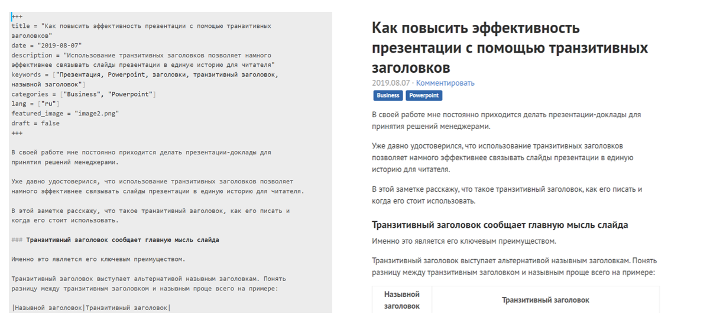710x323 pixels.
Task: Click the lang = ["ru"] line
Action: coord(35,104)
